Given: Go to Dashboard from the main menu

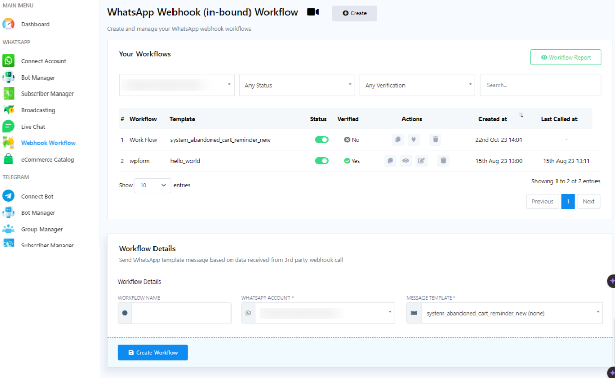Looking at the screenshot, I should click(35, 24).
